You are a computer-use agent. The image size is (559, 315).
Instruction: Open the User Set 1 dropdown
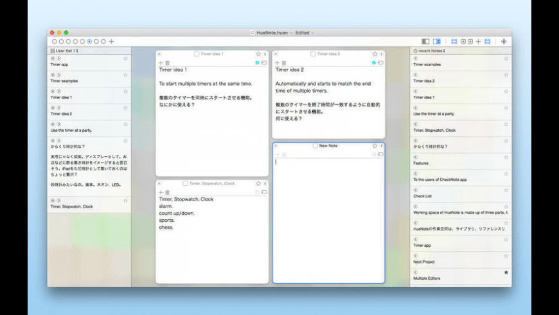click(65, 50)
